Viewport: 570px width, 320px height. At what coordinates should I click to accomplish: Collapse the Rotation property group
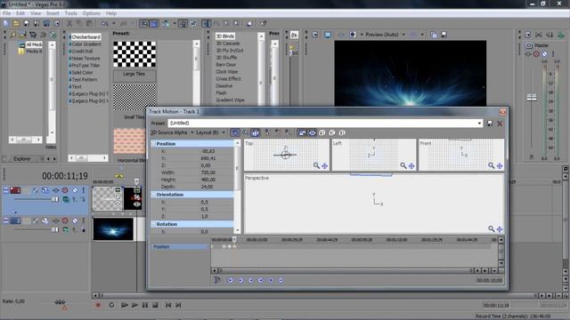[x=153, y=224]
